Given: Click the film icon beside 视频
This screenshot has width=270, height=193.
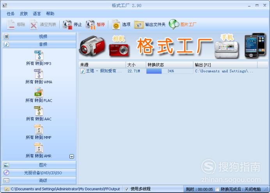Looking at the screenshot, I should [x=7, y=37].
